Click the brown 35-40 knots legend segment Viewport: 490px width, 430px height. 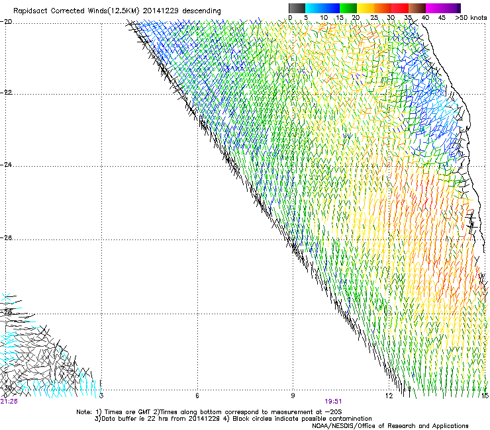pos(417,8)
